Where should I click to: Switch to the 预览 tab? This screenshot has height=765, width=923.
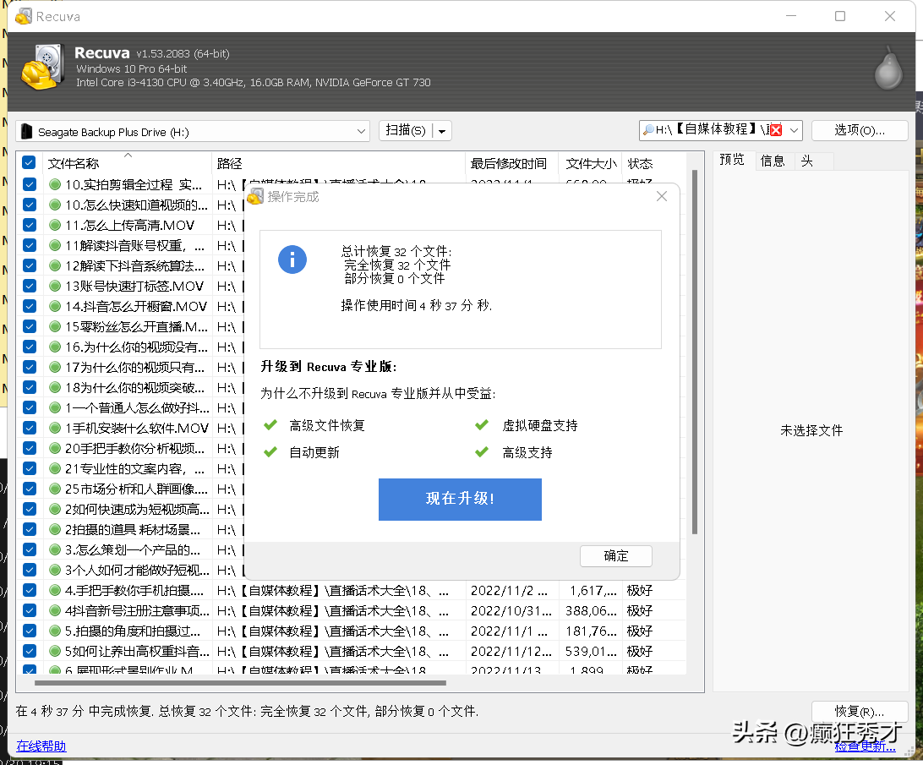(x=732, y=160)
